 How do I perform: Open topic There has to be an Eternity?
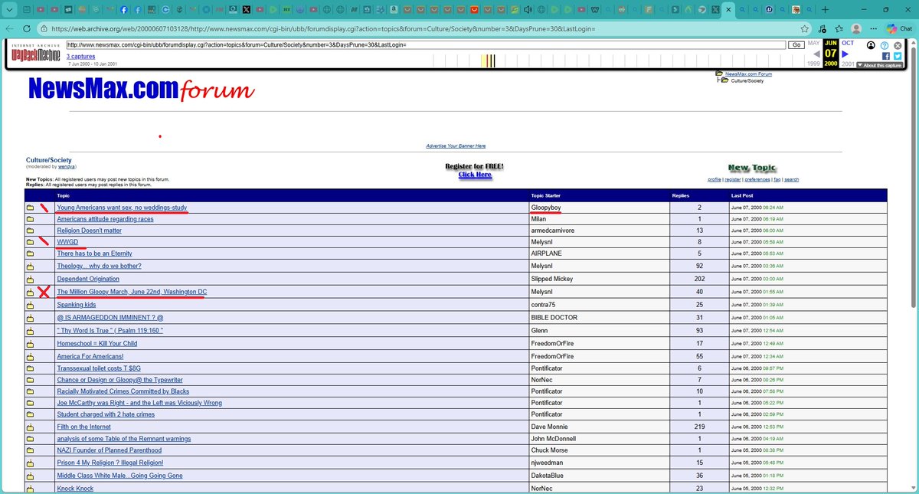[94, 254]
